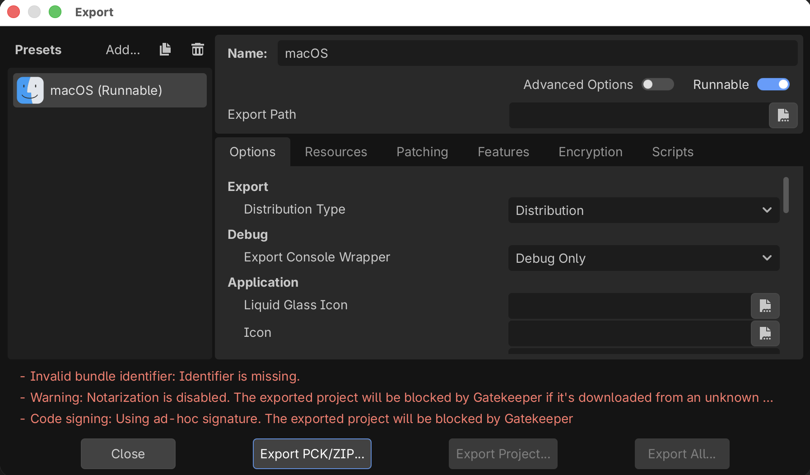Image resolution: width=810 pixels, height=475 pixels.
Task: Switch to the Resources tab
Action: point(336,152)
